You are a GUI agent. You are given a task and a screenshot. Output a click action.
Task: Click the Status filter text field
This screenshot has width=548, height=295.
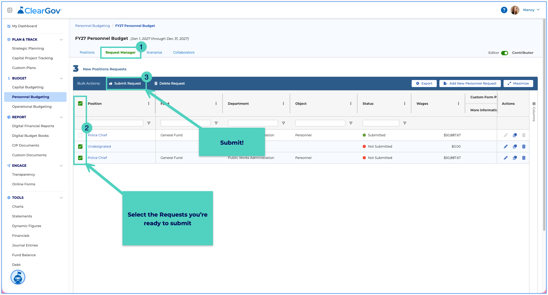[x=381, y=123]
